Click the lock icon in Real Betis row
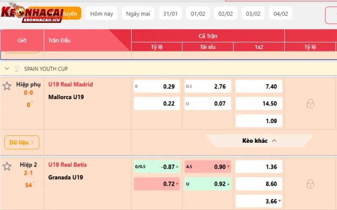 [310, 184]
